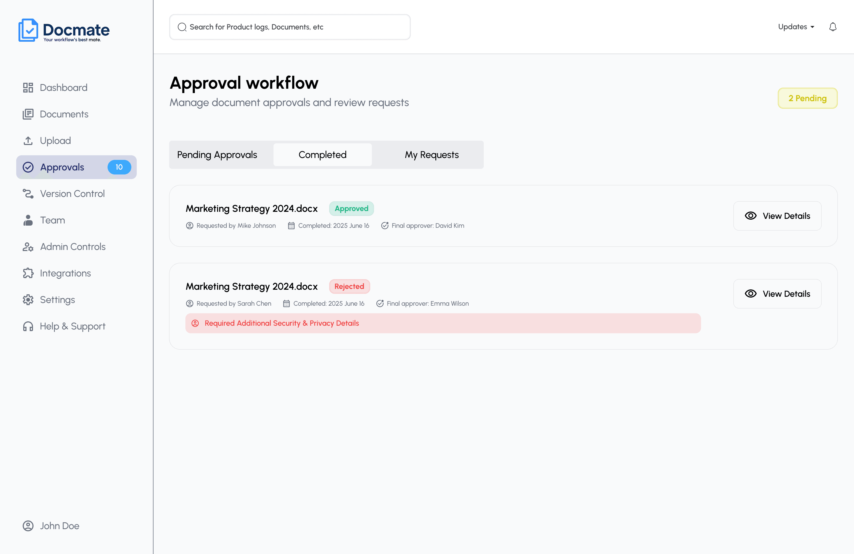Click the Final approver: Emma Wilson text
This screenshot has height=554, width=854.
coord(428,304)
